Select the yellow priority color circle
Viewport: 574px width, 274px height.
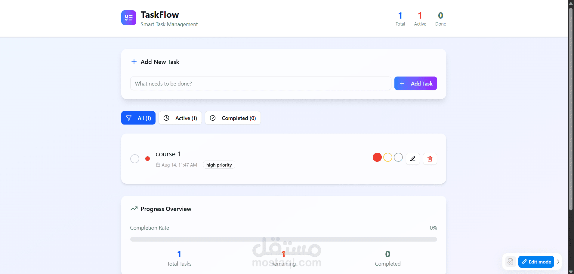point(388,157)
